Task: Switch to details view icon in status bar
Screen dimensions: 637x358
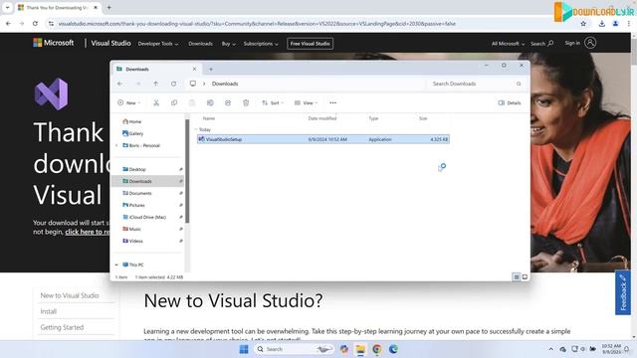Action: tap(516, 276)
